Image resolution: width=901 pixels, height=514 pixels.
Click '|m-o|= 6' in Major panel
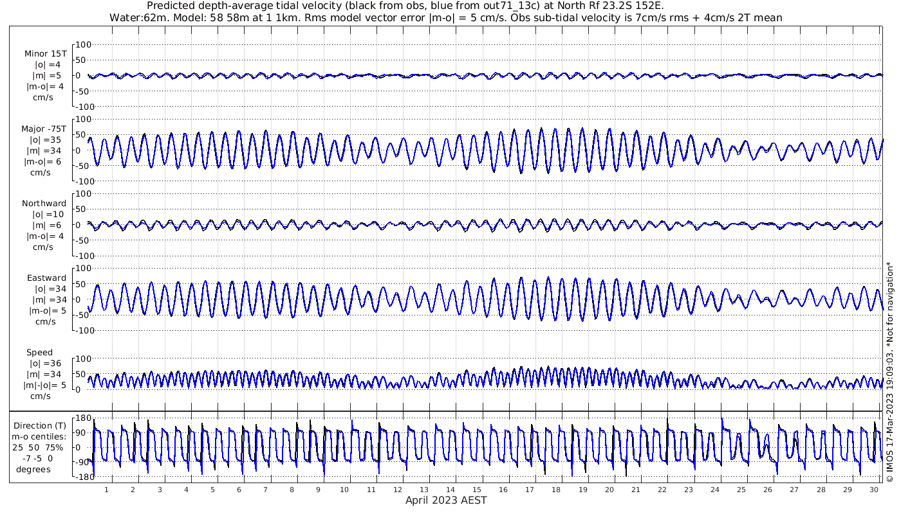pyautogui.click(x=44, y=162)
